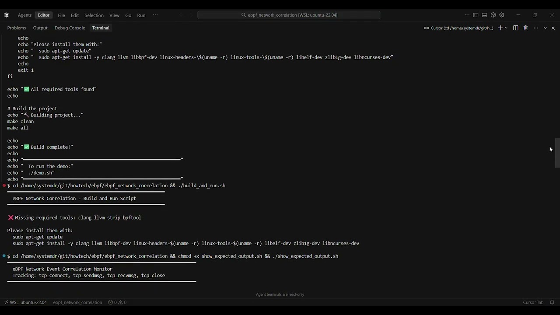Click the WSL: ubuntu-22.04 remote indicator
Viewport: 560px width, 315px height.
point(25,302)
